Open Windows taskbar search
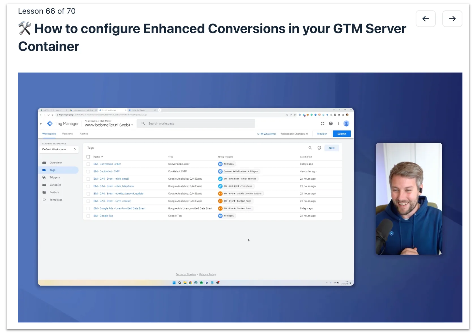 click(179, 283)
